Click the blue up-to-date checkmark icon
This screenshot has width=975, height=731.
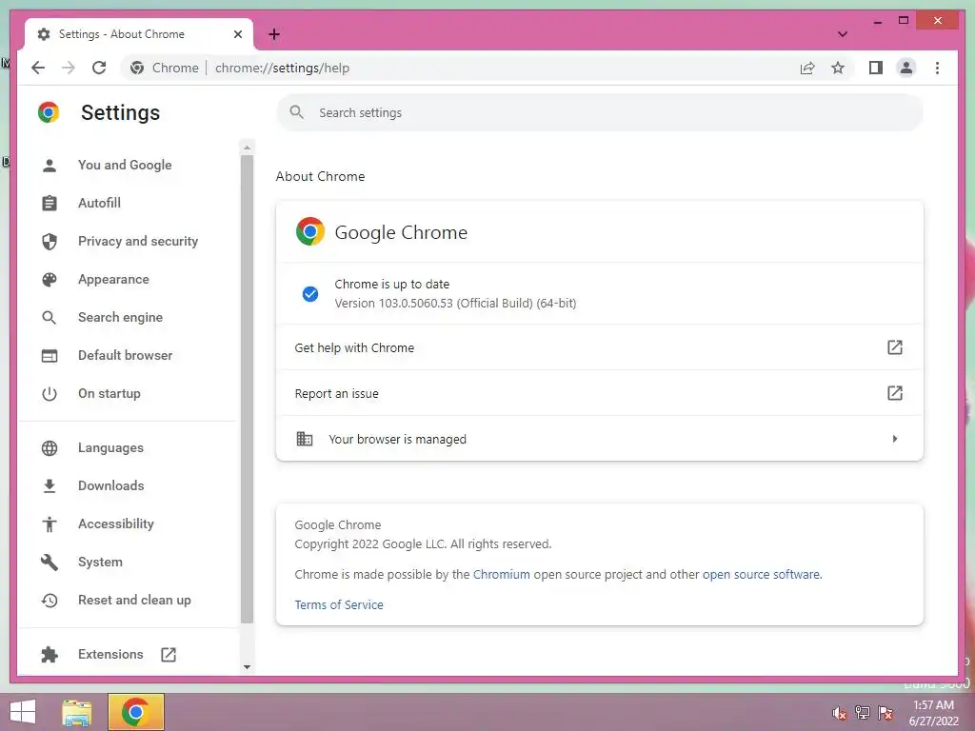coord(310,293)
